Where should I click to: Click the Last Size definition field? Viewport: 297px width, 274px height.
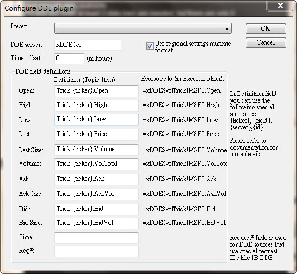[x=97, y=150]
